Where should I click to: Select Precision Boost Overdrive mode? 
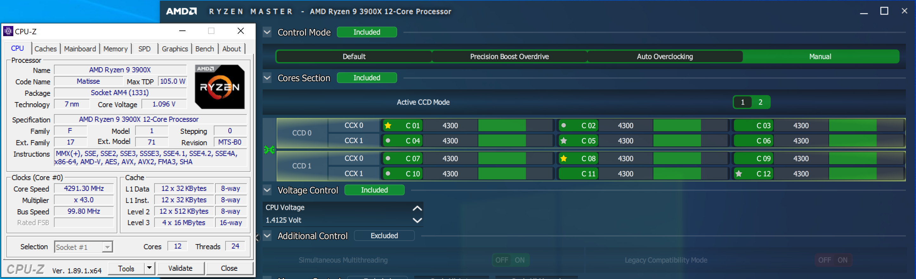pos(510,56)
